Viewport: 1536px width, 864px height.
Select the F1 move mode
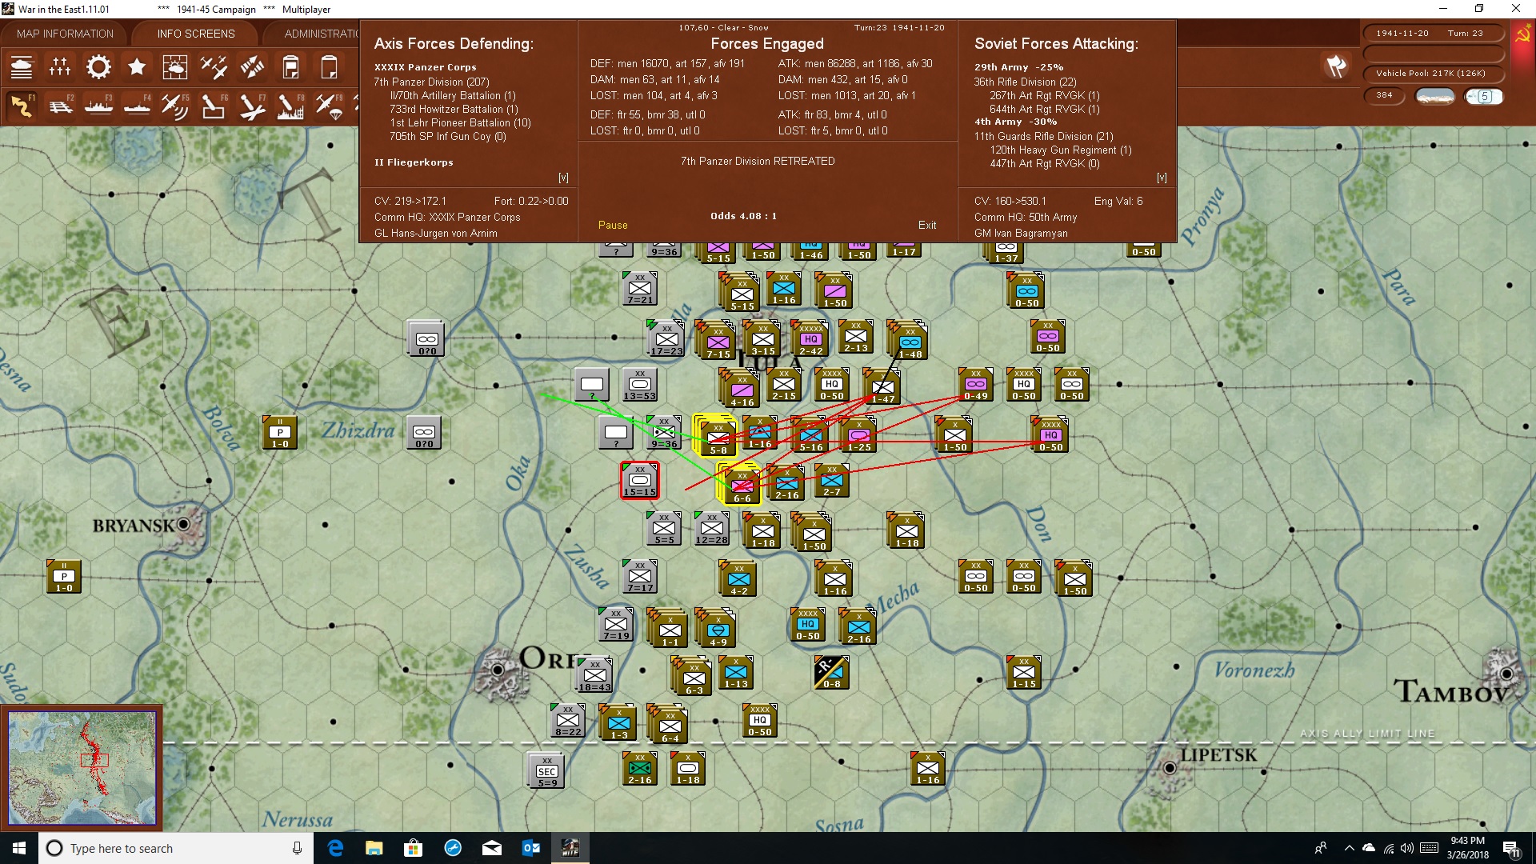(x=22, y=106)
